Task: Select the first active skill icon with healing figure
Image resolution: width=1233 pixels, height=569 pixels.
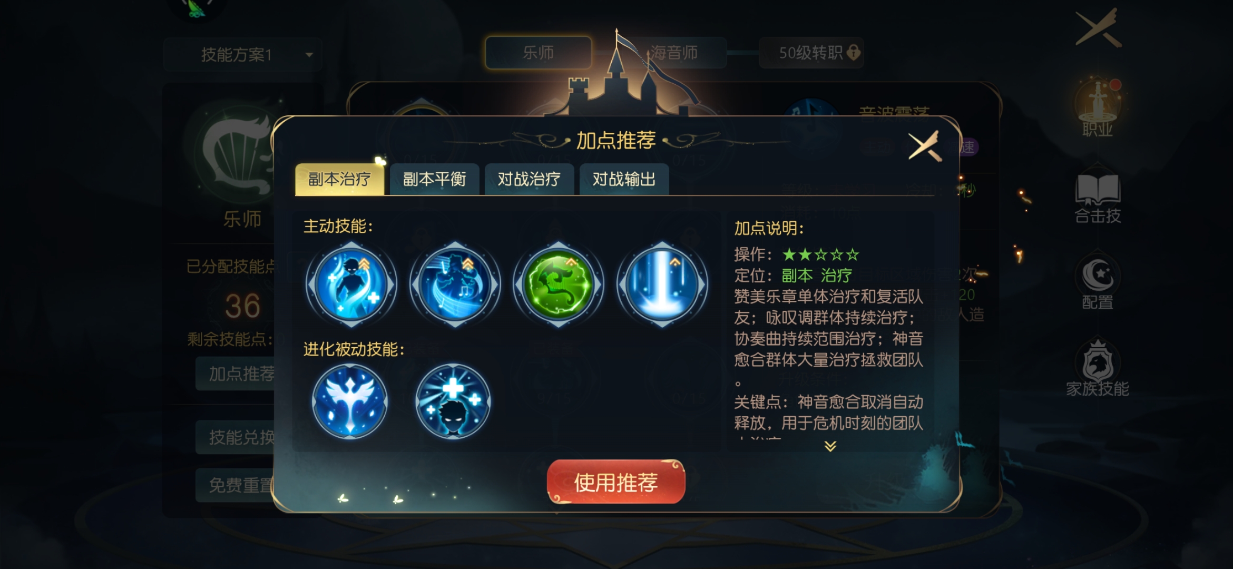Action: tap(351, 285)
